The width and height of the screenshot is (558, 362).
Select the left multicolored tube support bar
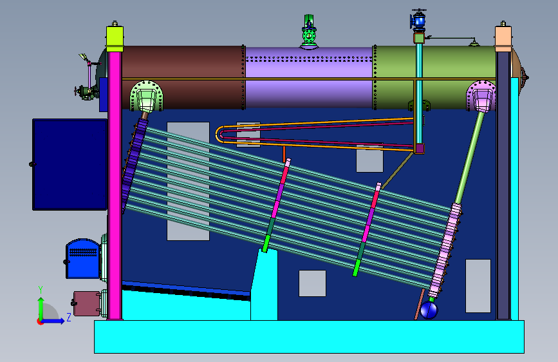click(x=277, y=205)
